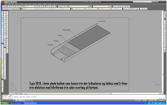Click AutoCAD Mechanical taskbar button
The width and height of the screenshot is (167, 105).
click(17, 103)
